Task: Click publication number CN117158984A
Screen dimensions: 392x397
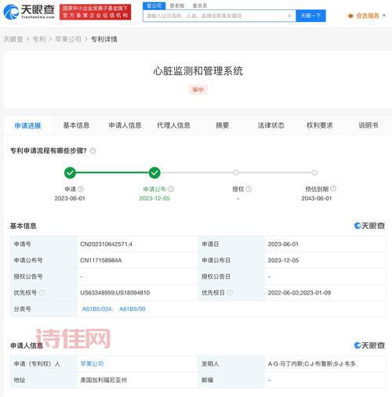Action: tap(101, 260)
